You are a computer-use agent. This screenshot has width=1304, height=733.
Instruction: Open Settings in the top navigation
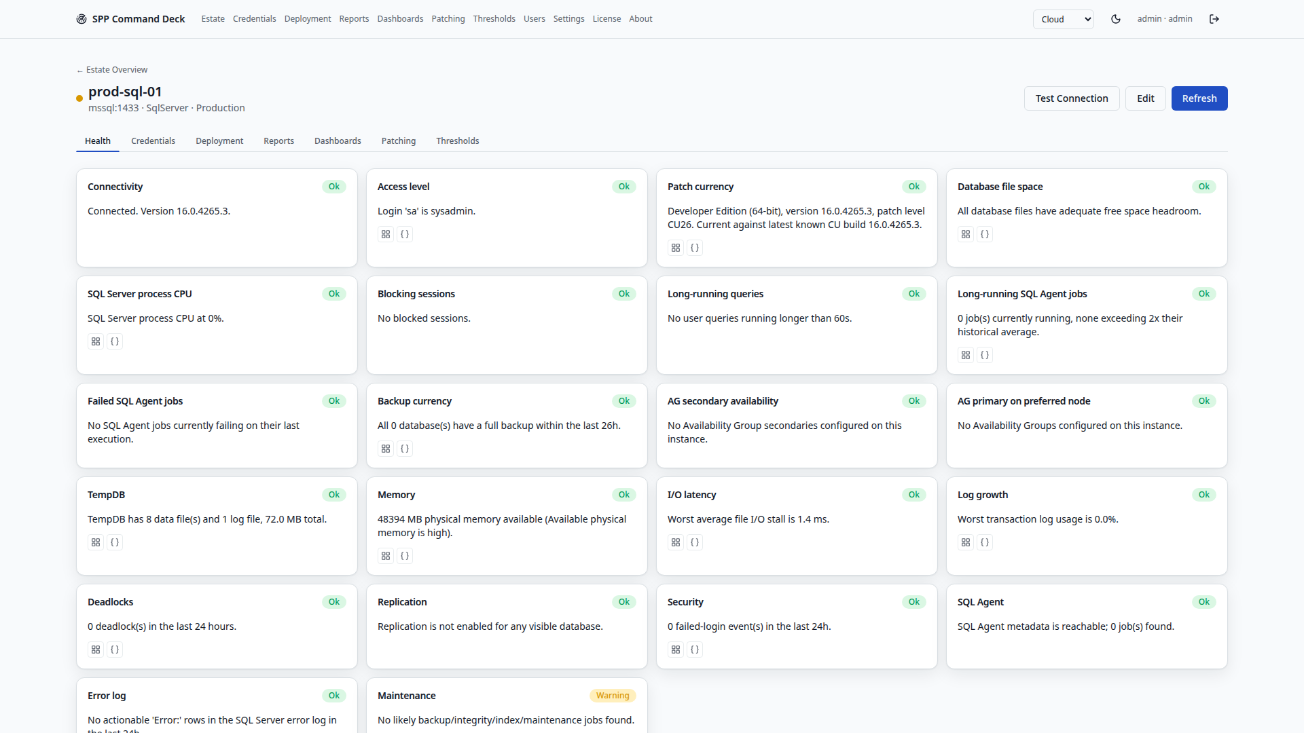pyautogui.click(x=568, y=19)
